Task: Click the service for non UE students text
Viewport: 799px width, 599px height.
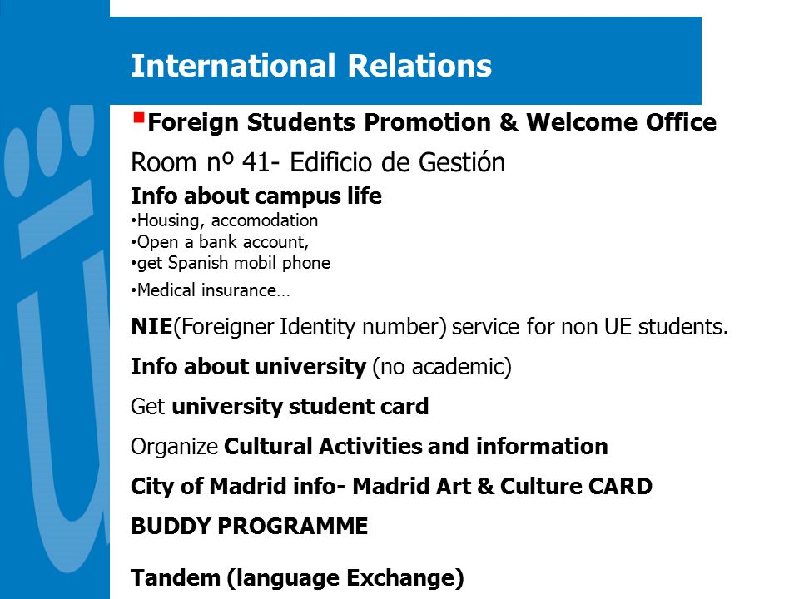Action: coord(590,326)
